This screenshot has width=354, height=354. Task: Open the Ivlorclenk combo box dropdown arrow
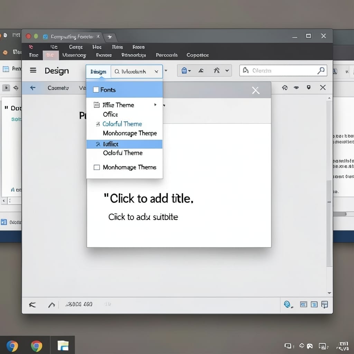[x=156, y=72]
